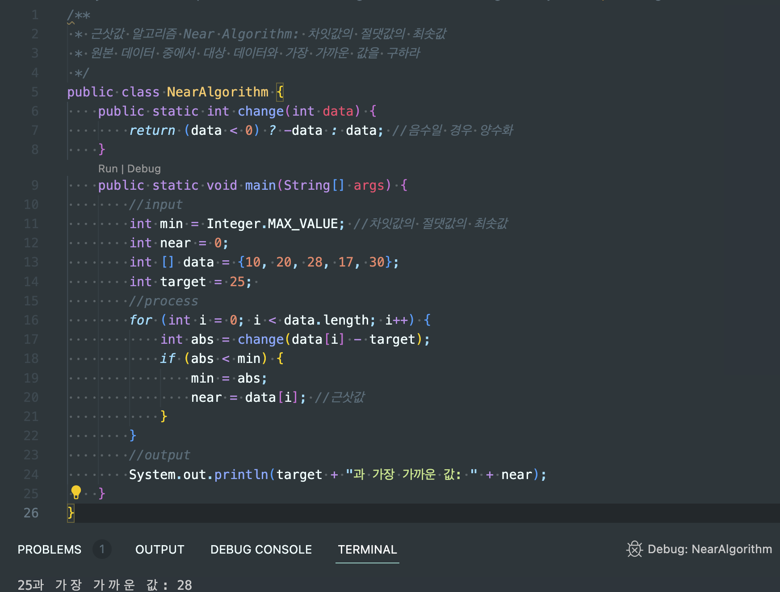Click the Problems count badge showing 1
Image resolution: width=780 pixels, height=592 pixels.
[x=102, y=549]
